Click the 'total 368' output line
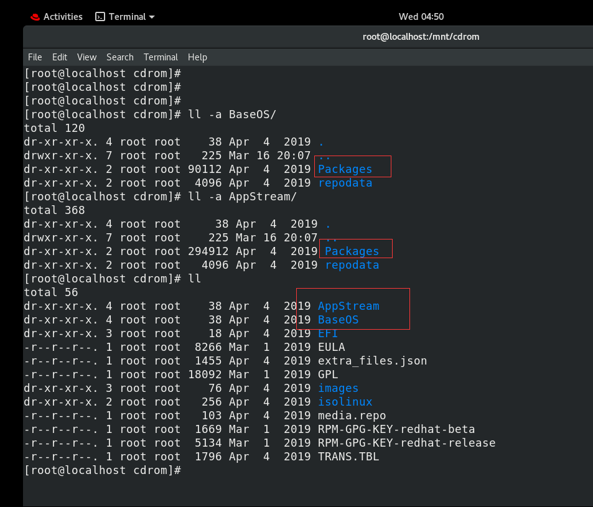The height and width of the screenshot is (507, 593). click(x=55, y=210)
